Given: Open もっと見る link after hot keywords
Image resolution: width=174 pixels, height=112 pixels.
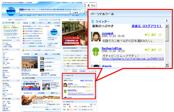Looking at the screenshot, I should (x=75, y=15).
